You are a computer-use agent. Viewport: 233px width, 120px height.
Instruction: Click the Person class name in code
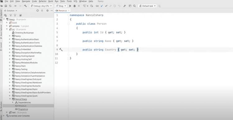[x=102, y=24]
